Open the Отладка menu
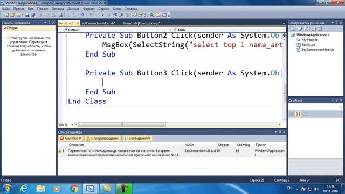The width and height of the screenshot is (345, 194). pos(58,9)
